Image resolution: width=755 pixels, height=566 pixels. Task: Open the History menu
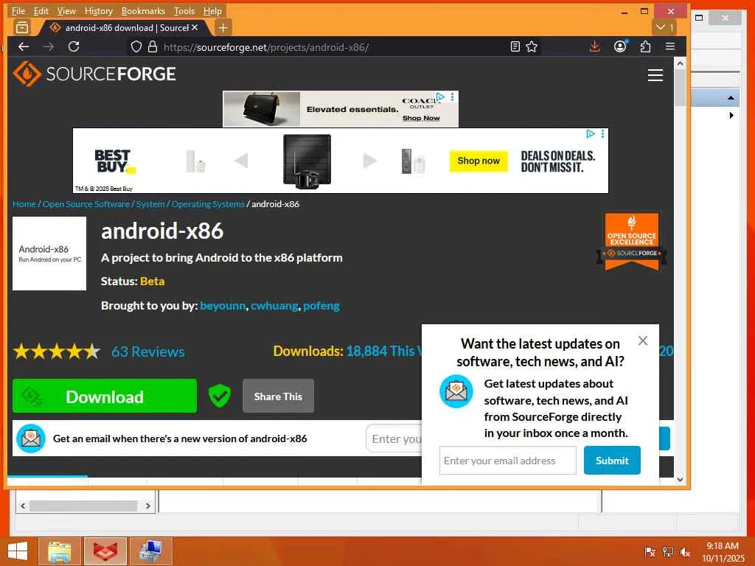(98, 10)
